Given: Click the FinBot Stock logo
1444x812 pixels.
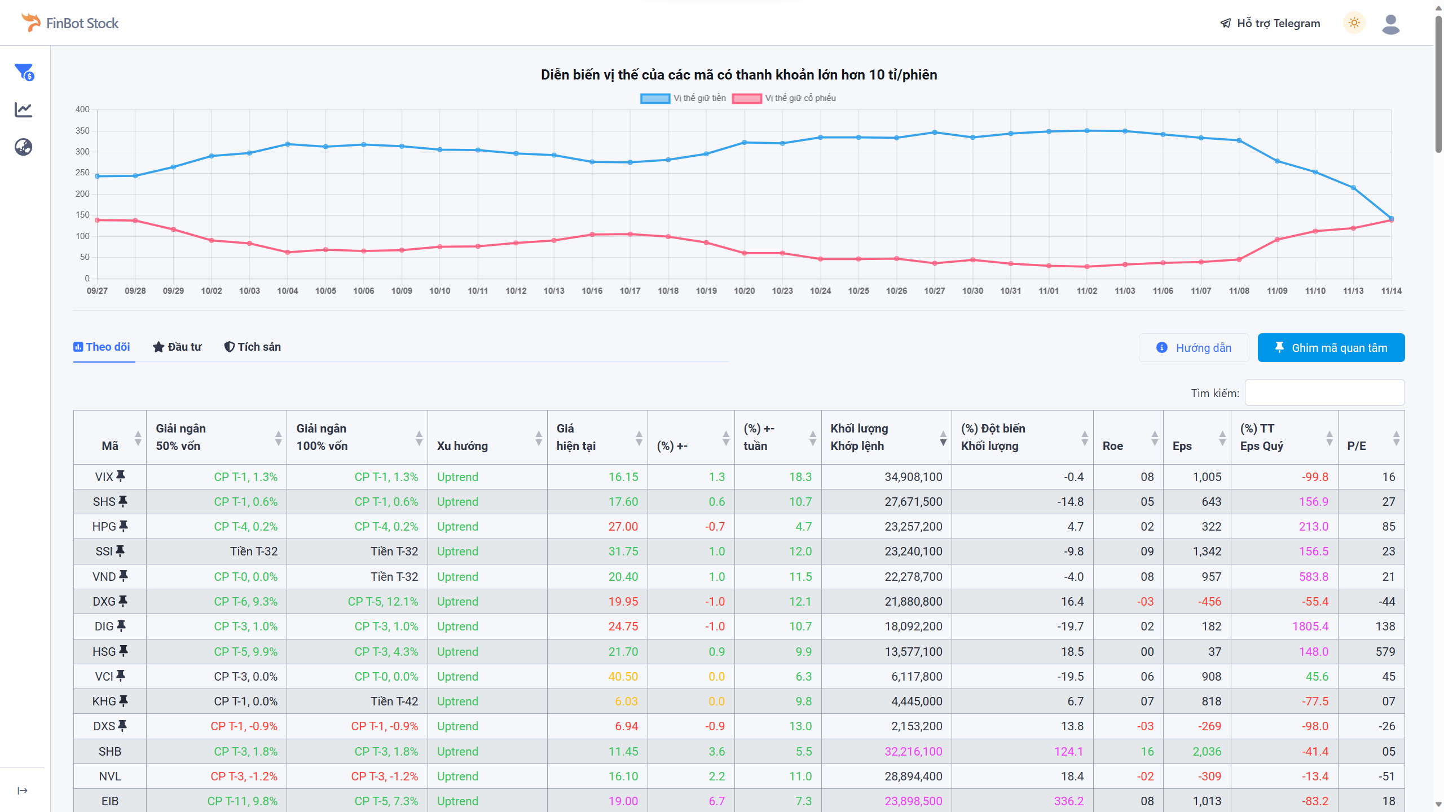Looking at the screenshot, I should pos(70,23).
